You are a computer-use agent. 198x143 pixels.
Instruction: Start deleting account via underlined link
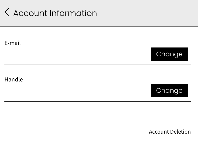pyautogui.click(x=170, y=132)
